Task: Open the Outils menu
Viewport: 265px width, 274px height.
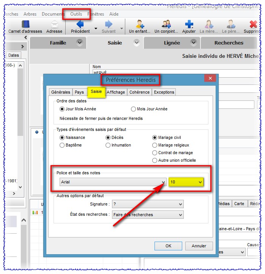Action: tap(76, 14)
